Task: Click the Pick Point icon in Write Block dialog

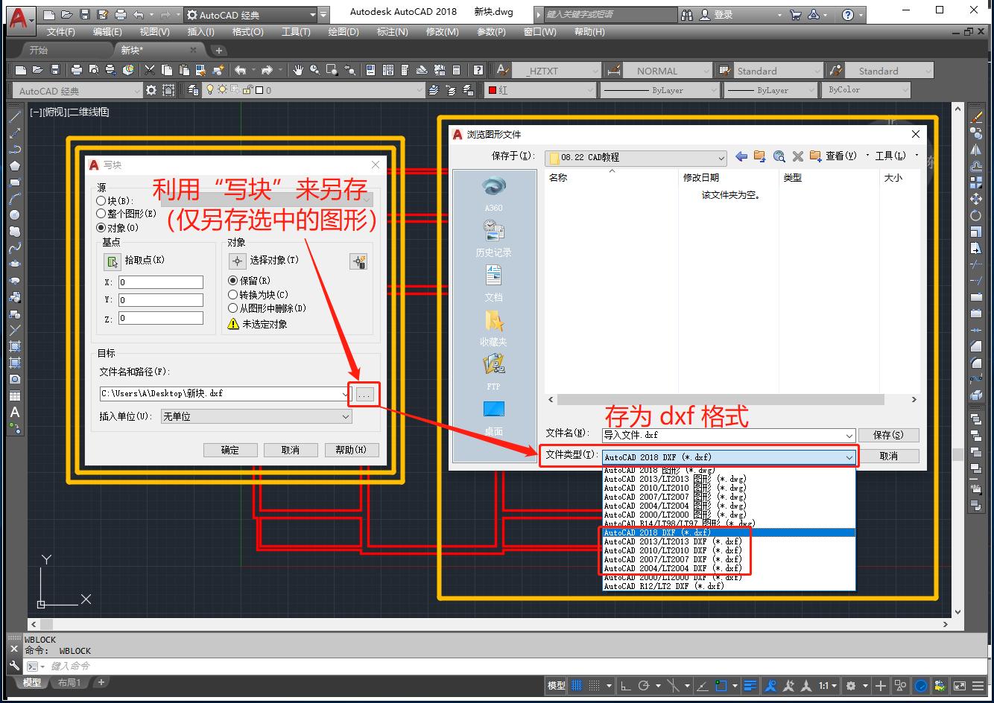Action: coord(112,261)
